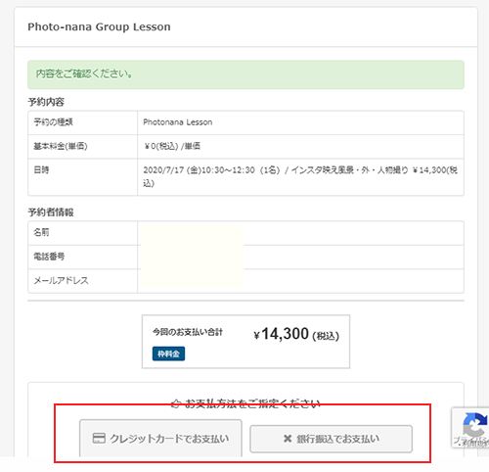Click the X icon beside 銀行振込でお支払い
This screenshot has width=489, height=472.
tap(288, 439)
